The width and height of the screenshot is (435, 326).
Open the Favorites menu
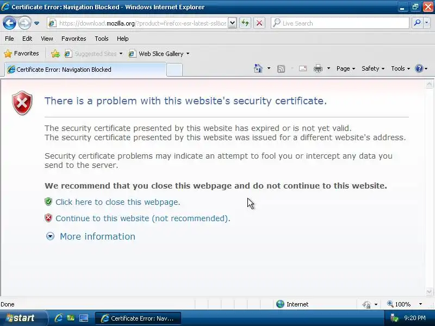[x=74, y=39]
